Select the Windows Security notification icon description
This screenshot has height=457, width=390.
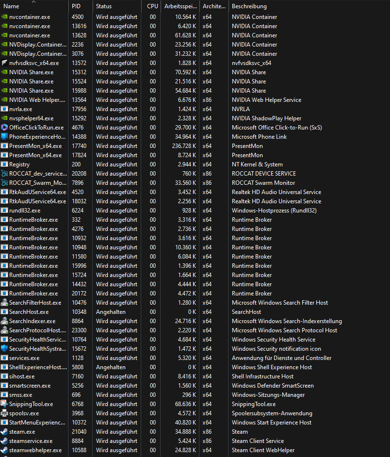276,349
